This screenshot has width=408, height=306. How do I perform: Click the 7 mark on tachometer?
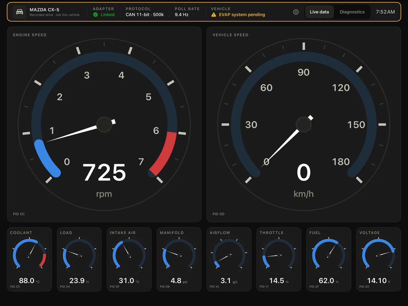[141, 162]
